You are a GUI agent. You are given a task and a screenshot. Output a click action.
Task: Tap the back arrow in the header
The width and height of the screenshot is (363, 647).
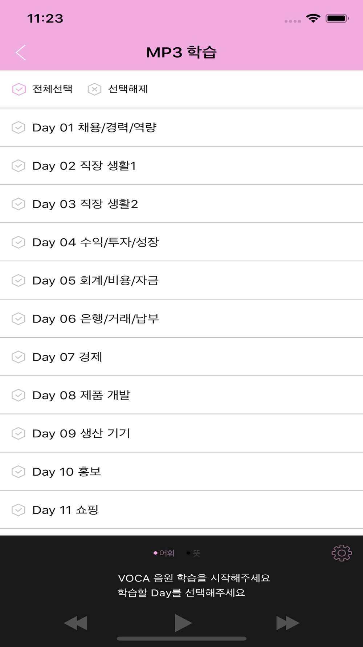(x=21, y=52)
